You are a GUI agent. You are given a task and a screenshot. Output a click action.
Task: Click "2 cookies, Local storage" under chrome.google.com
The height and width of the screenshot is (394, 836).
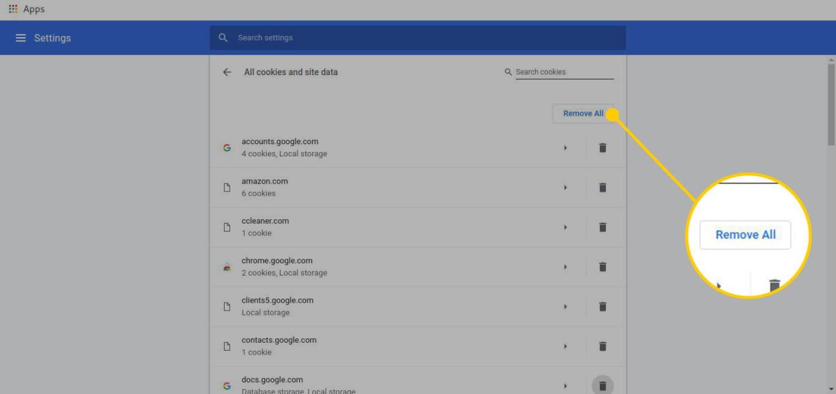pyautogui.click(x=284, y=273)
